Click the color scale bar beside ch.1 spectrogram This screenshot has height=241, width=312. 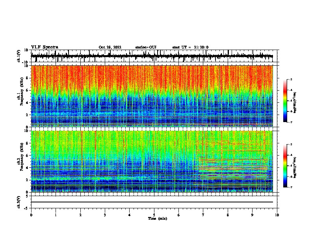pos(285,101)
